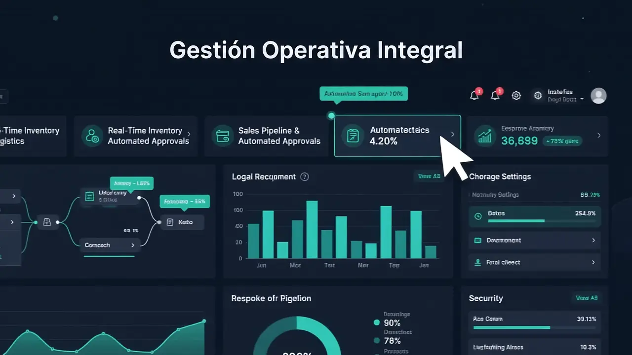The height and width of the screenshot is (355, 632).
Task: Open the first notification bell icon
Action: [474, 96]
